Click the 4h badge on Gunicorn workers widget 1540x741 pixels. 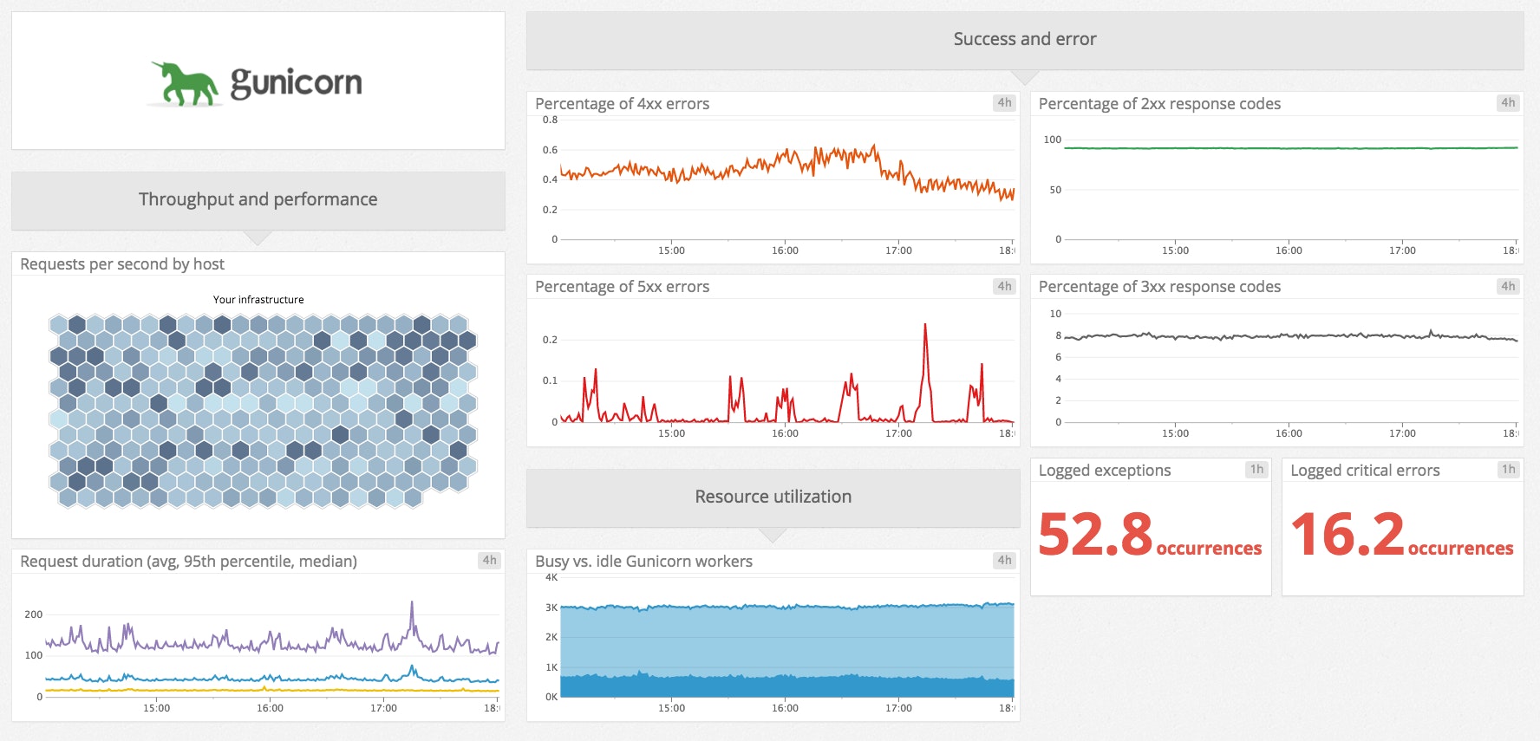pyautogui.click(x=1004, y=560)
